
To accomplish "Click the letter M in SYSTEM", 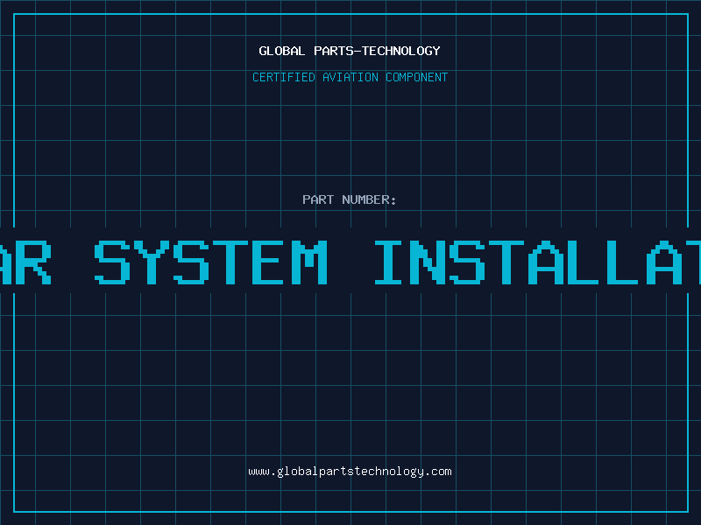I will [310, 262].
